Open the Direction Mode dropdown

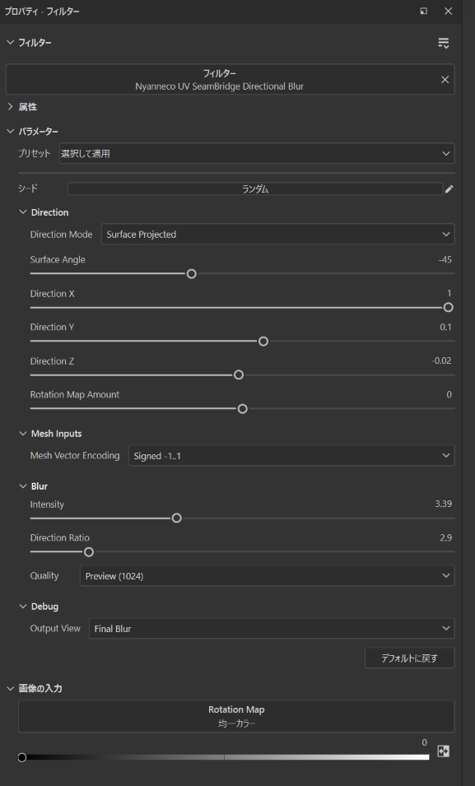(278, 234)
